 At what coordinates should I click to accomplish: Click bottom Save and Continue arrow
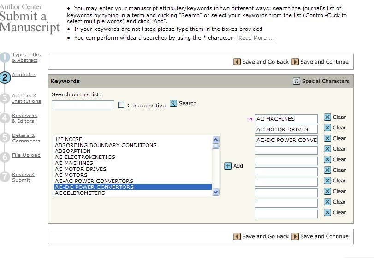pyautogui.click(x=295, y=236)
